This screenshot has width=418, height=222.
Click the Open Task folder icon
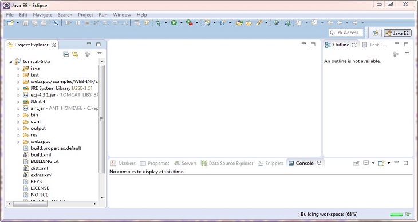(249, 23)
